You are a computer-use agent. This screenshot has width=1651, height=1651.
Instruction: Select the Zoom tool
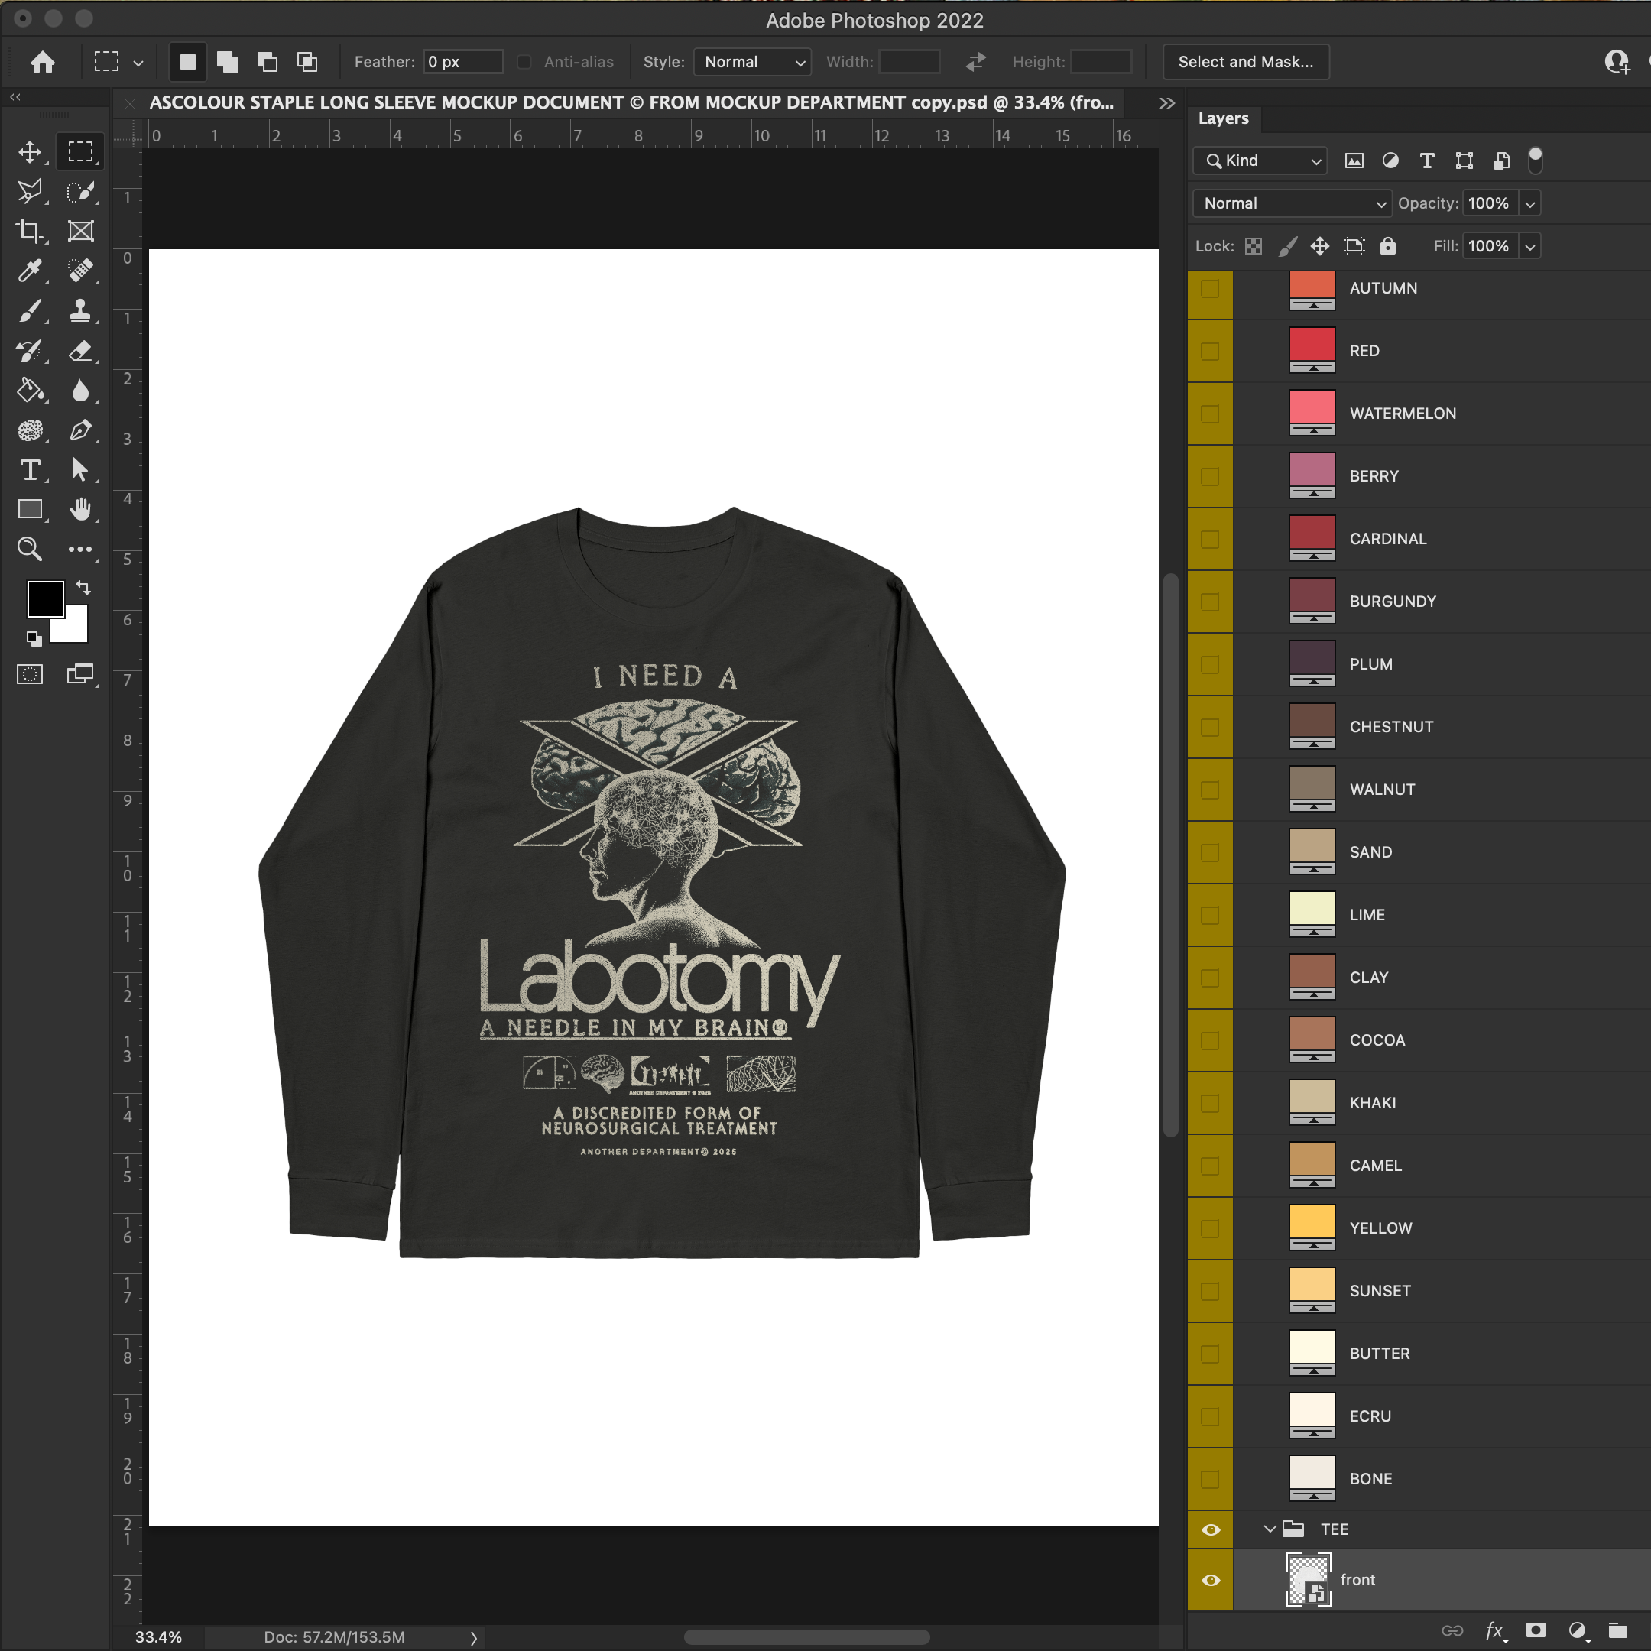tap(30, 549)
